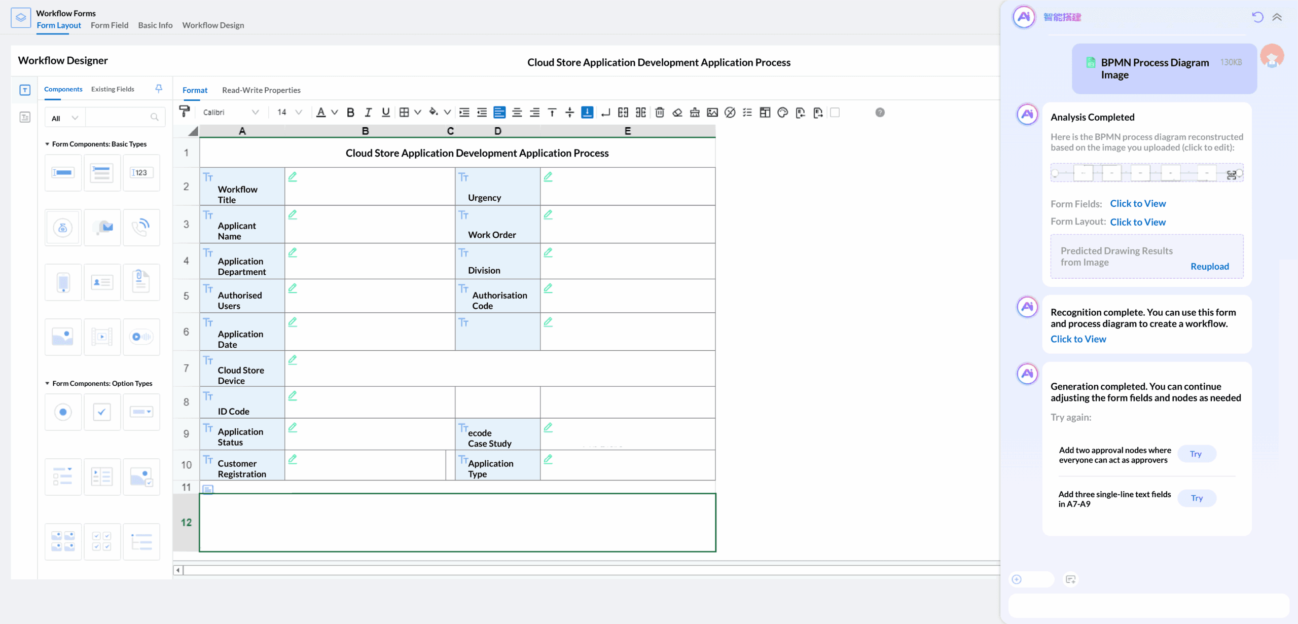Screen dimensions: 1298x624
Task: Switch to the Form Field tab
Action: point(110,25)
